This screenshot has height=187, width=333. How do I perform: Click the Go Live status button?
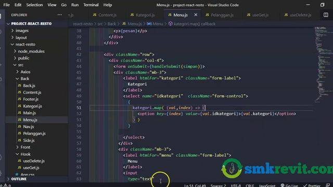coord(289,185)
